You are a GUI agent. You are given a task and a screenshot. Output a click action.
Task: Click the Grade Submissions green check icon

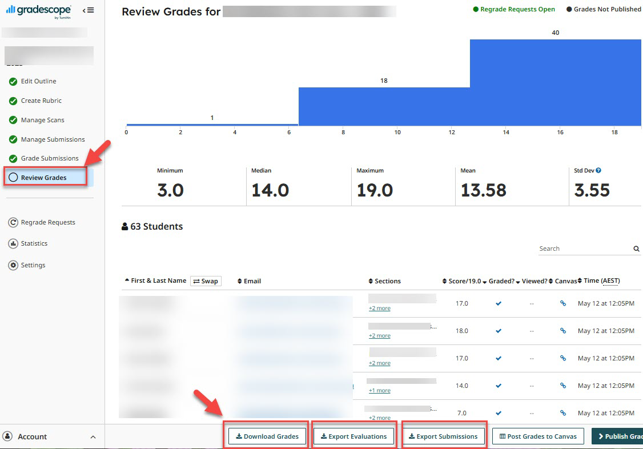pyautogui.click(x=13, y=159)
